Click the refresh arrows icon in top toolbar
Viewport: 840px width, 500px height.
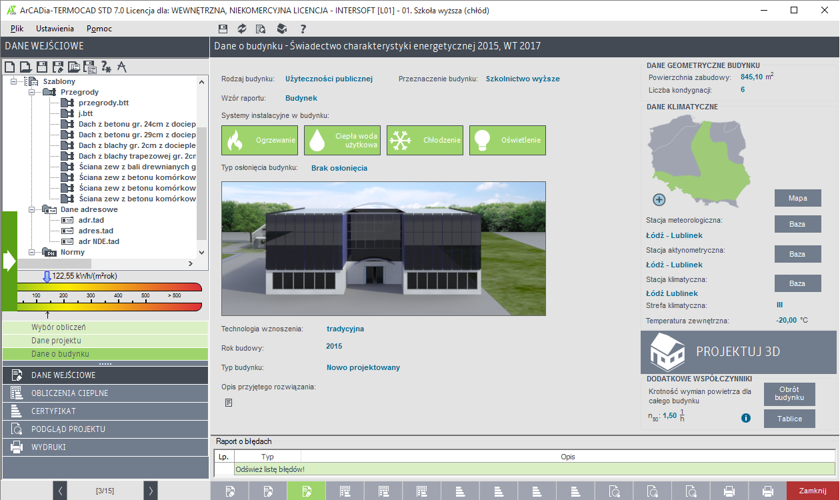click(242, 29)
